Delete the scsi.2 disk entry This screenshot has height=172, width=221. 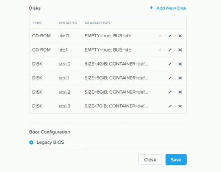(180, 92)
